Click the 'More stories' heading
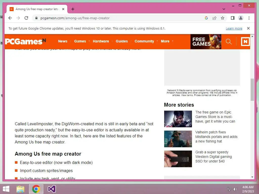 (x=179, y=105)
